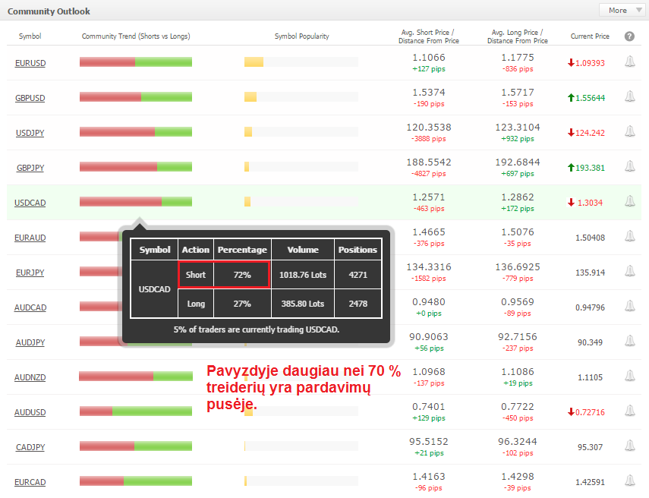649x498 pixels.
Task: Select the GBPUSD current price 1.55644
Action: [x=590, y=98]
